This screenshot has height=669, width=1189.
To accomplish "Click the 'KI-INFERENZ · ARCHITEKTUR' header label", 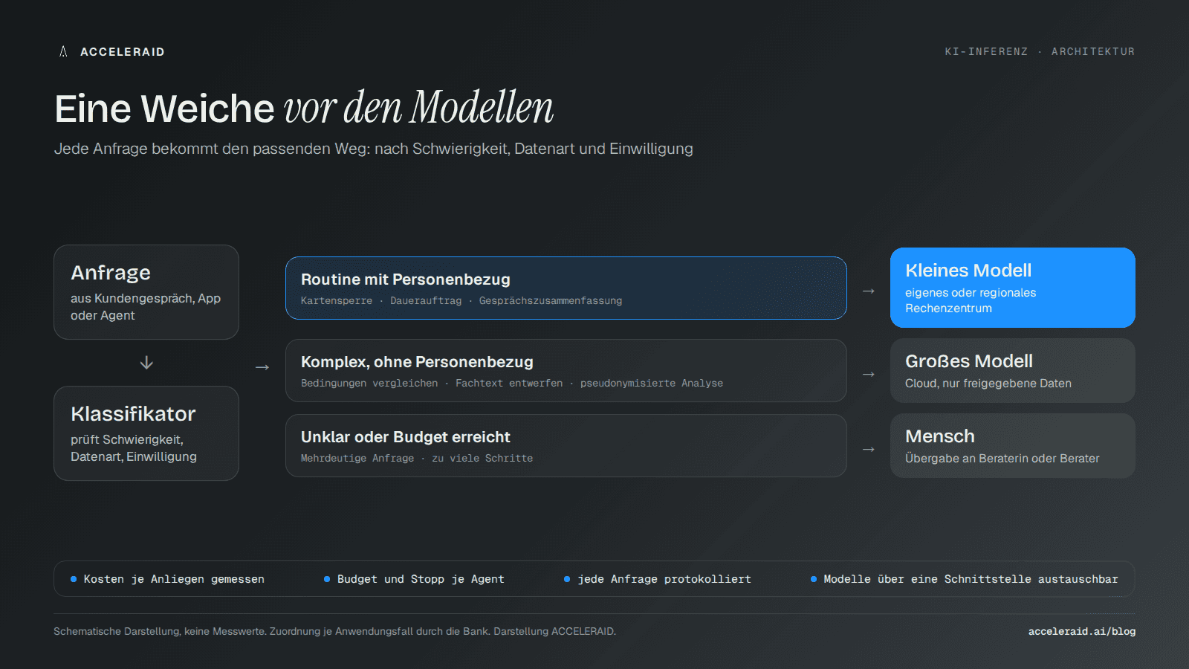I will [1040, 52].
